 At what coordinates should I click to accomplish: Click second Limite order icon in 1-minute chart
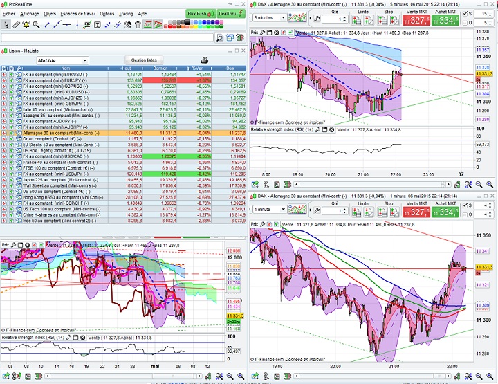click(369, 212)
